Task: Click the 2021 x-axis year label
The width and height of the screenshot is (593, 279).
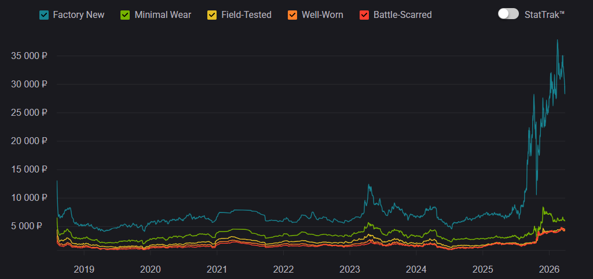Action: tap(217, 269)
